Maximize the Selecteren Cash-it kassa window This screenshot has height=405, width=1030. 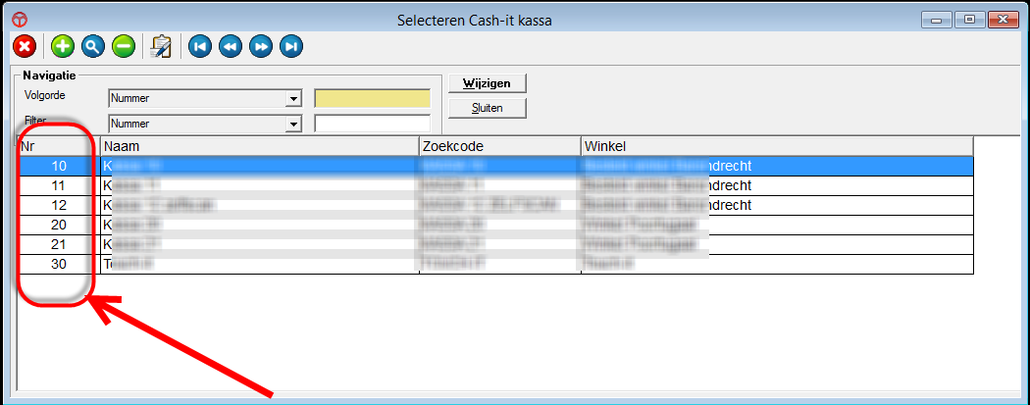(x=969, y=20)
